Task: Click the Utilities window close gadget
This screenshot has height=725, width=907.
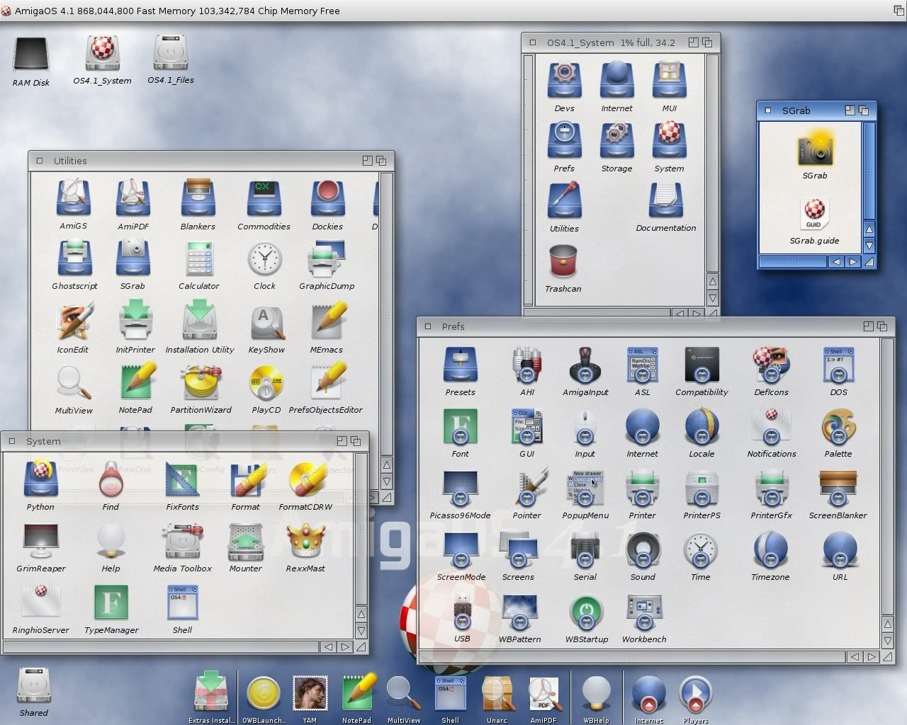Action: click(x=40, y=161)
